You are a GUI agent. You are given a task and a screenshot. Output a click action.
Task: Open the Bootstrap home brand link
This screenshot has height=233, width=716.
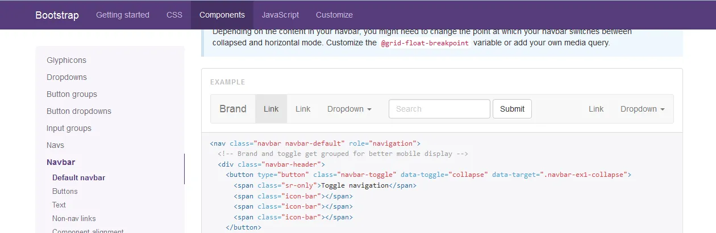click(57, 15)
